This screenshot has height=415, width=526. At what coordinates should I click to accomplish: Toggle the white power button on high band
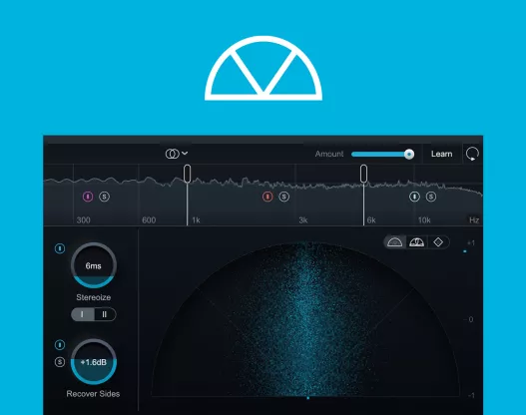coord(414,197)
